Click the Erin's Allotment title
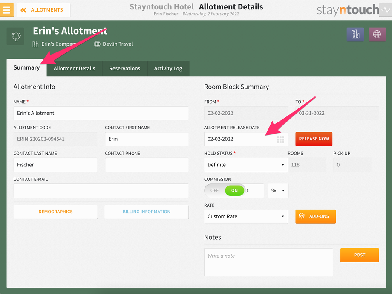Screen dimensions: 392x294 click(70, 31)
